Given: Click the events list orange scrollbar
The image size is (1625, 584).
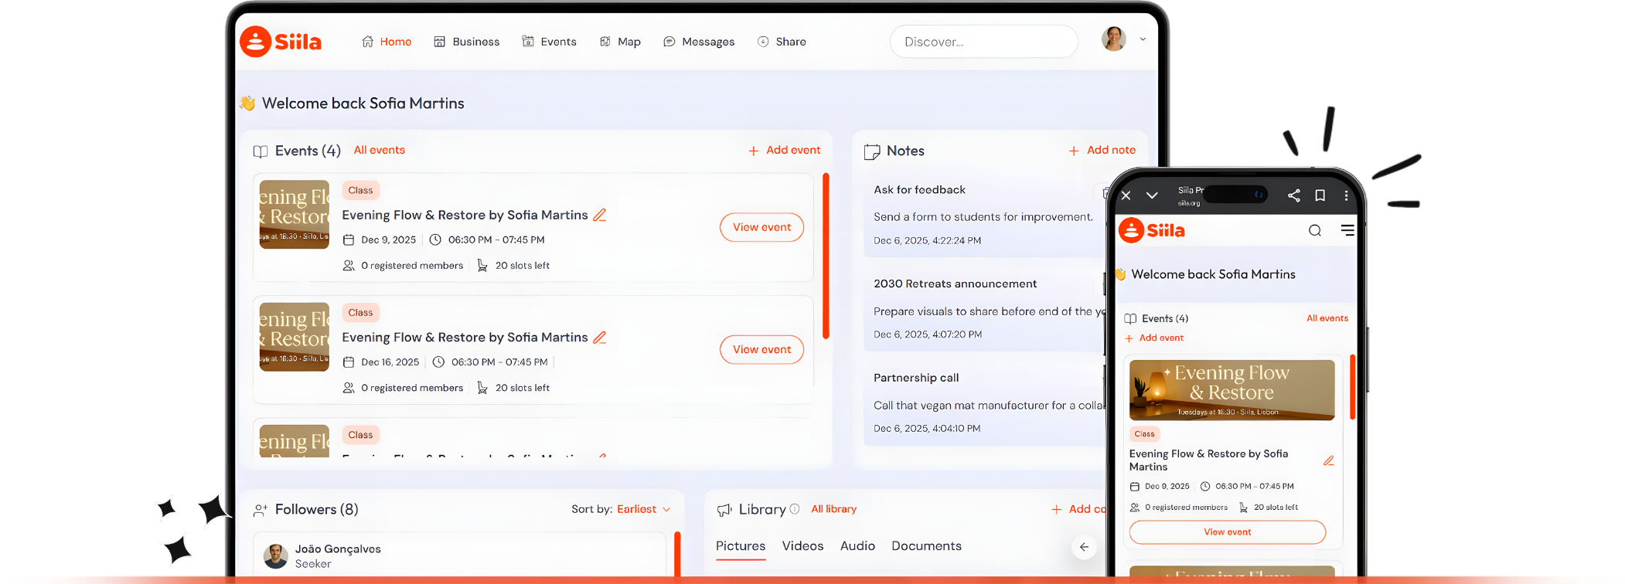Looking at the screenshot, I should 826,256.
